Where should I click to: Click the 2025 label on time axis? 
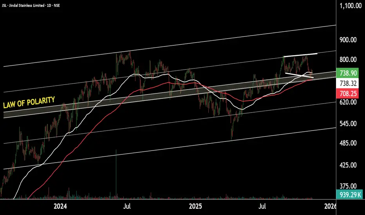tap(195, 206)
